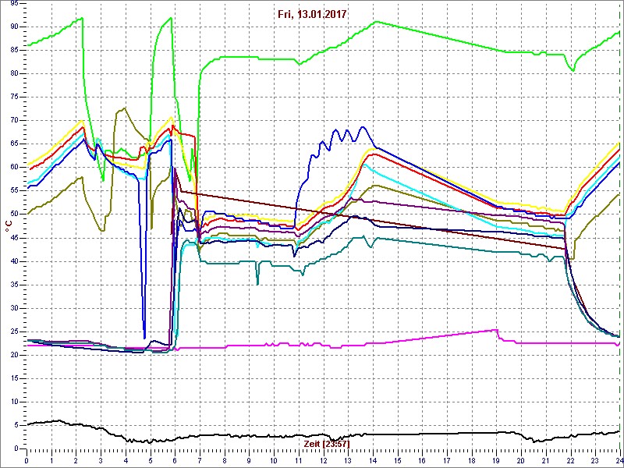Click hour label 17 on time axis
This screenshot has height=468, width=624.
(447, 460)
